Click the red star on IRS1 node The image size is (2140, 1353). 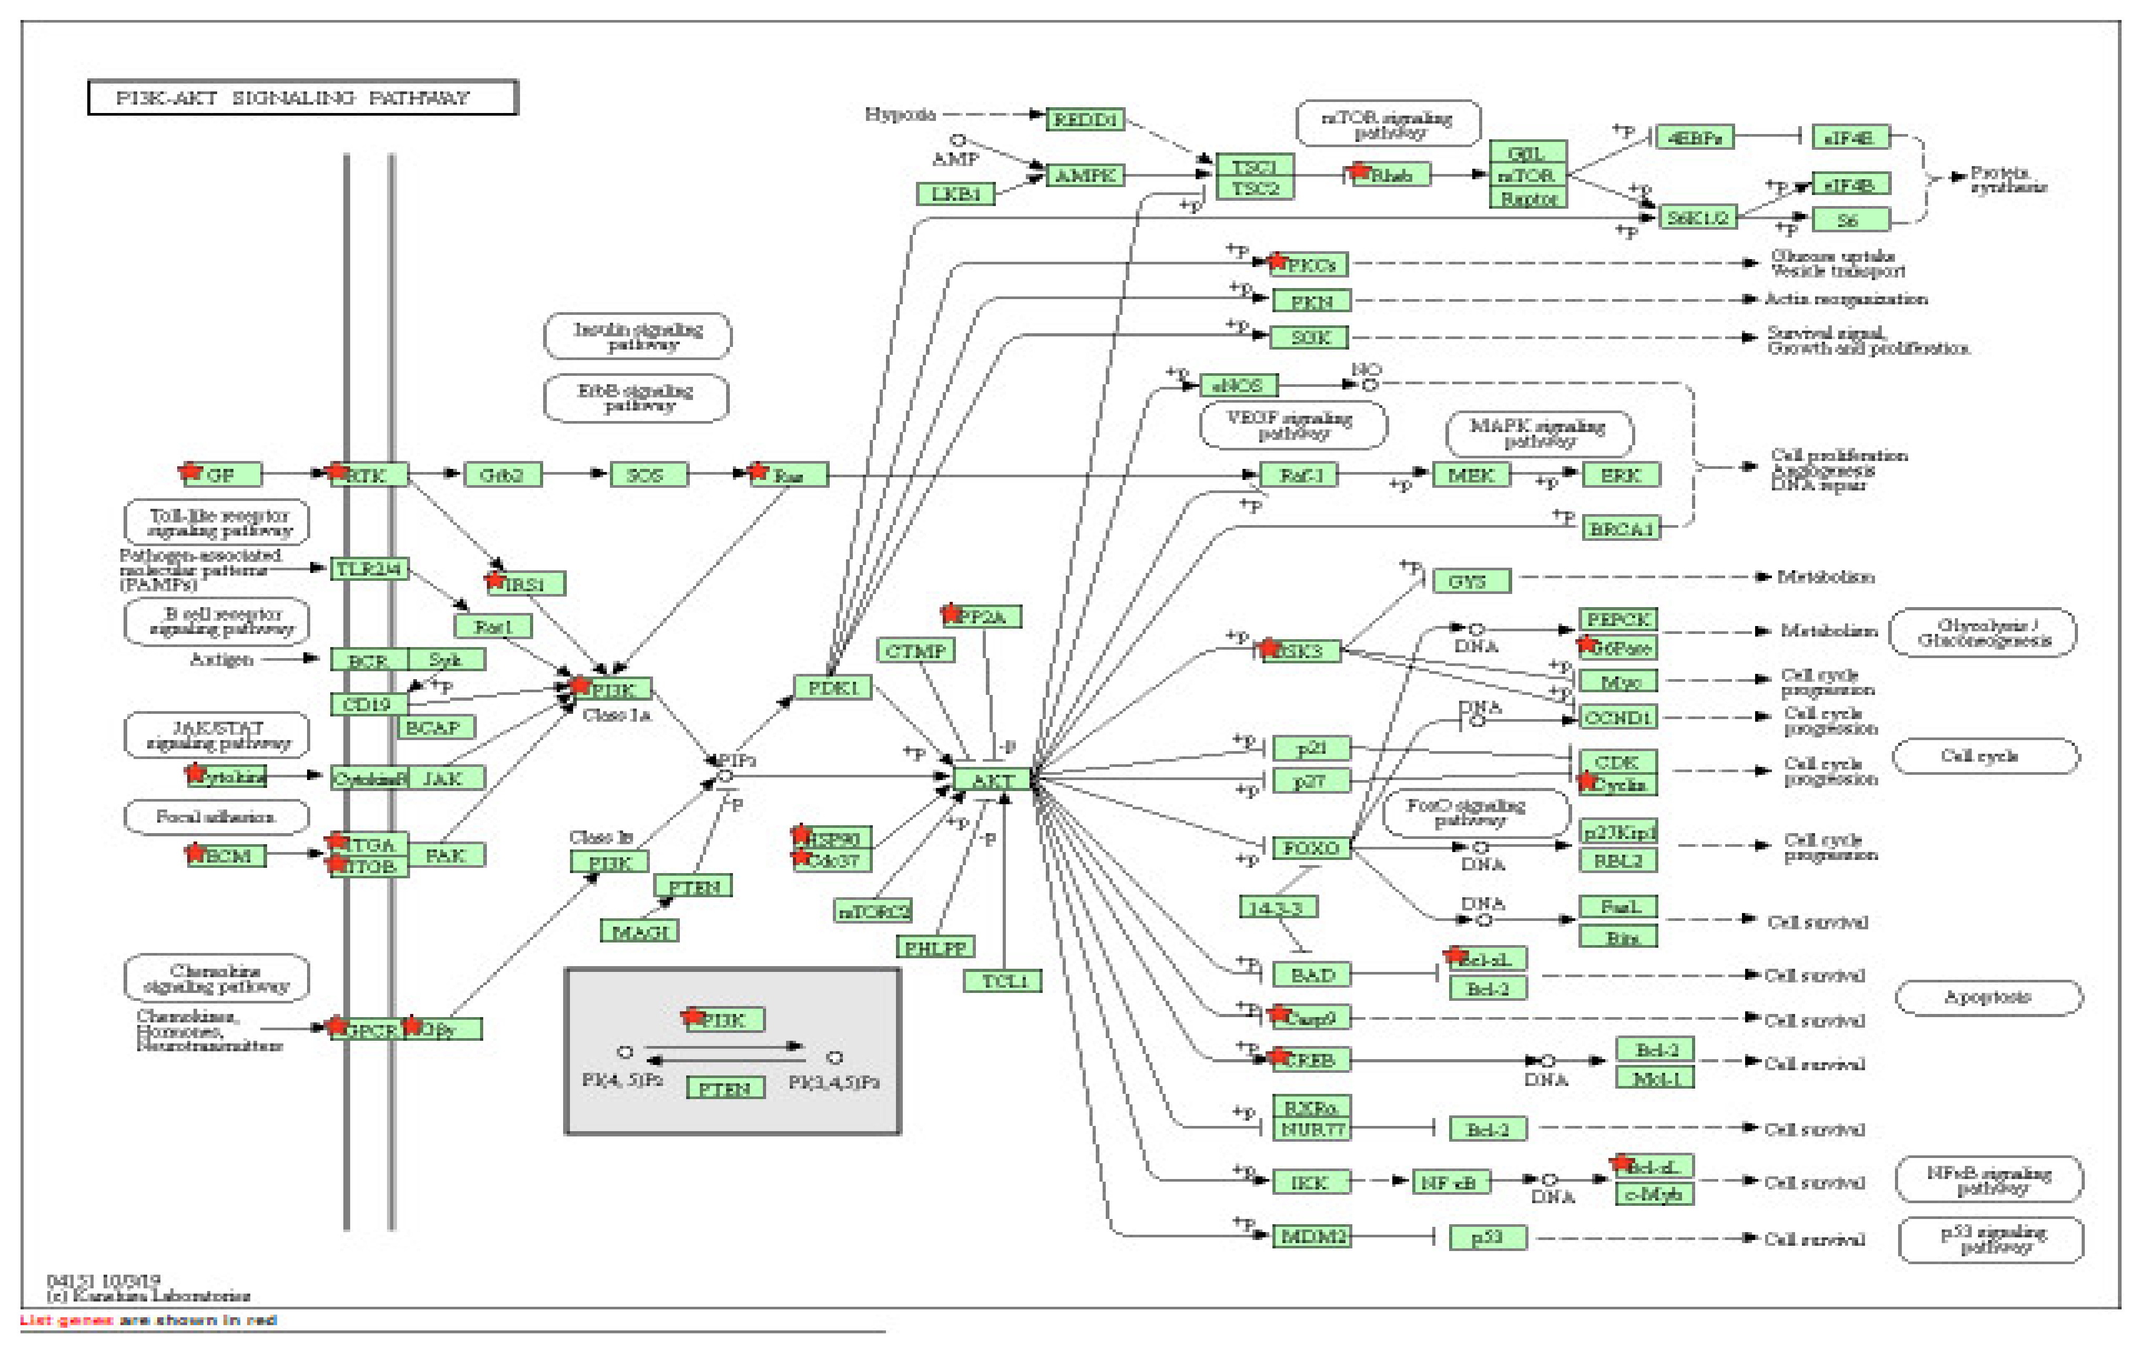point(495,580)
